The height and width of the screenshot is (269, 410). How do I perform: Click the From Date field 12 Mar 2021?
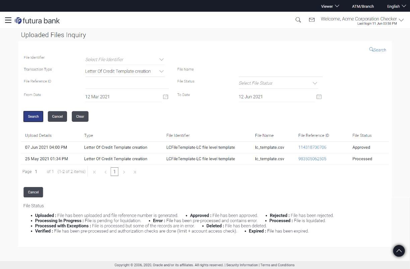[x=123, y=97]
